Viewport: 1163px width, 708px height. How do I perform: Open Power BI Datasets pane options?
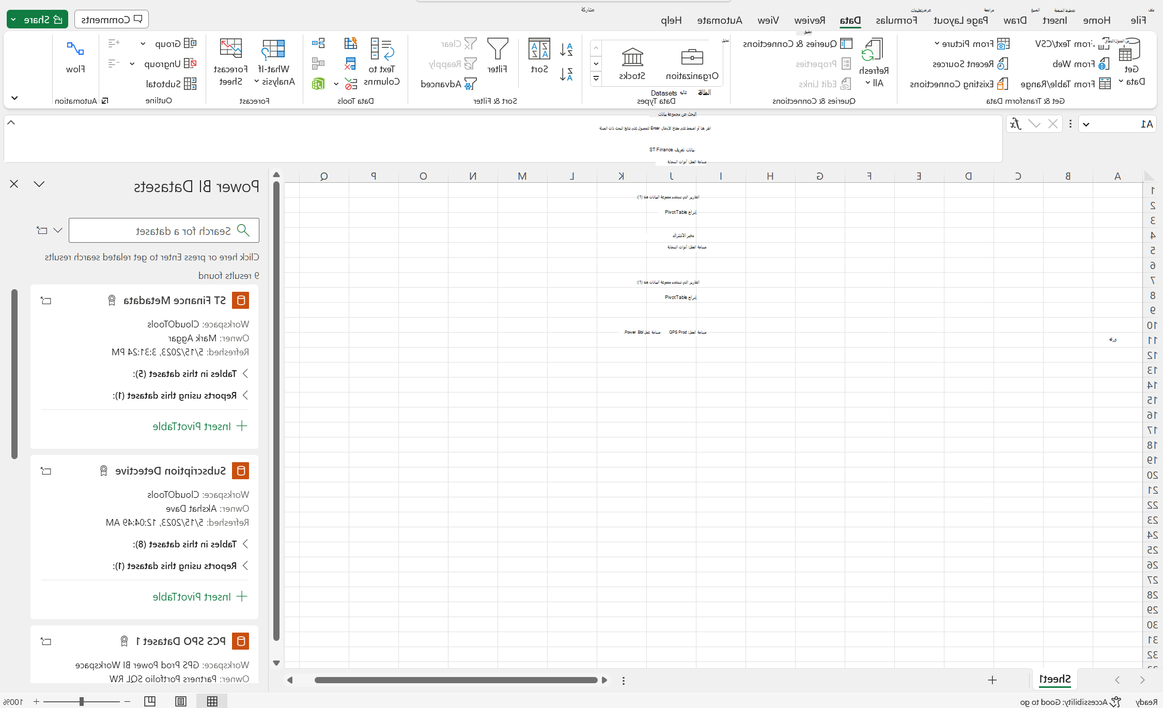[39, 184]
